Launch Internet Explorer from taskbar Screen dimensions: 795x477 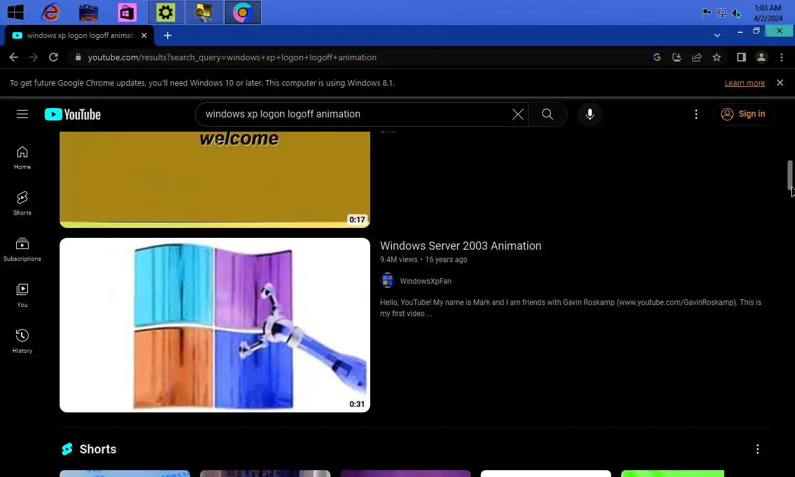pos(50,12)
